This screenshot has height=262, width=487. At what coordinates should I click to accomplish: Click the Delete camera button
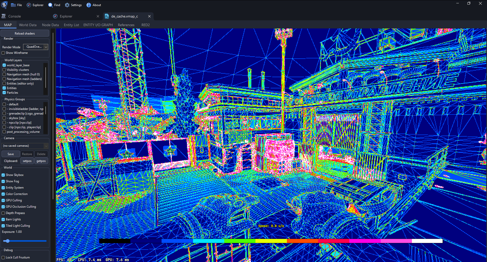coord(41,154)
